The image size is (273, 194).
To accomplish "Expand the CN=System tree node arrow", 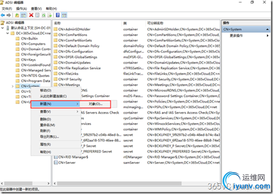I will tap(13, 86).
